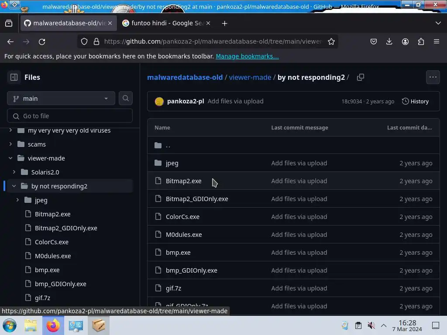Collapse the viewer-made folder chevron
The image size is (447, 335).
point(10,158)
